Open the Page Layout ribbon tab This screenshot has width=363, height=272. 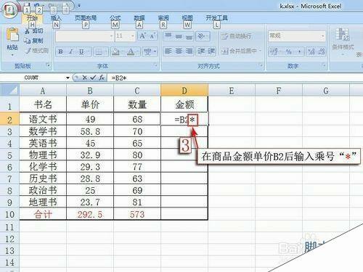86,18
